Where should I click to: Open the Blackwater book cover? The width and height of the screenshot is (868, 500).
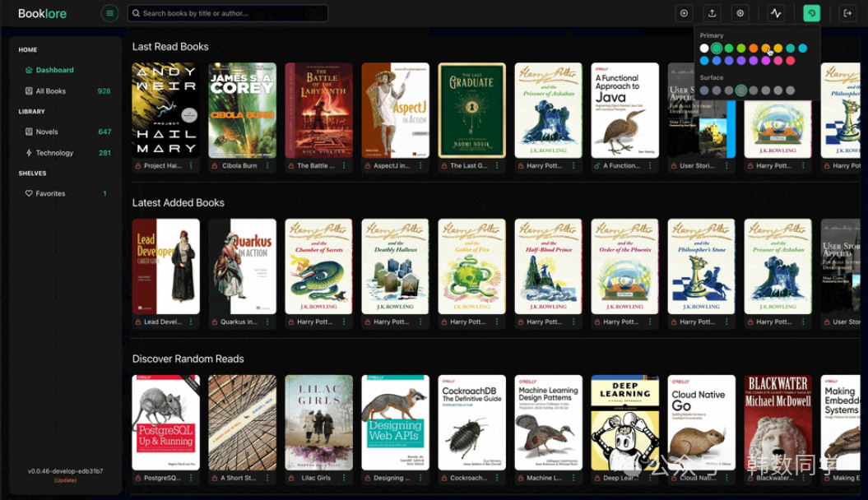[x=777, y=423]
